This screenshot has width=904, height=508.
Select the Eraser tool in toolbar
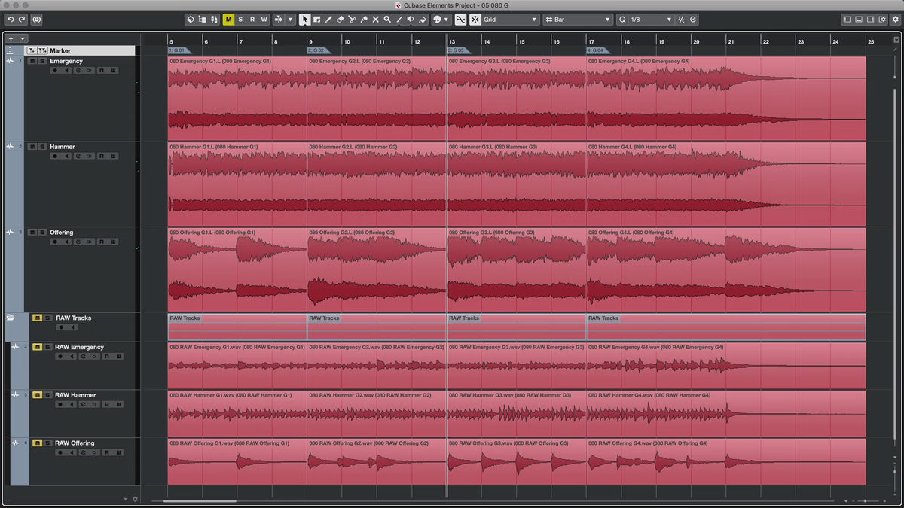340,20
